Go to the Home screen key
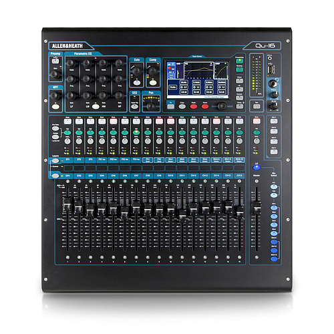 240,81
